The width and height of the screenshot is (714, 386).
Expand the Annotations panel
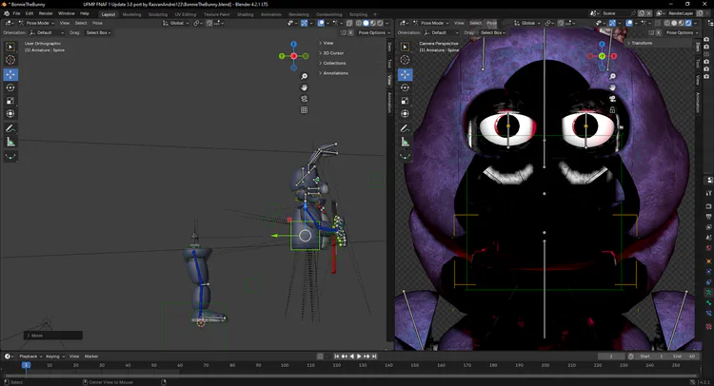pos(333,73)
